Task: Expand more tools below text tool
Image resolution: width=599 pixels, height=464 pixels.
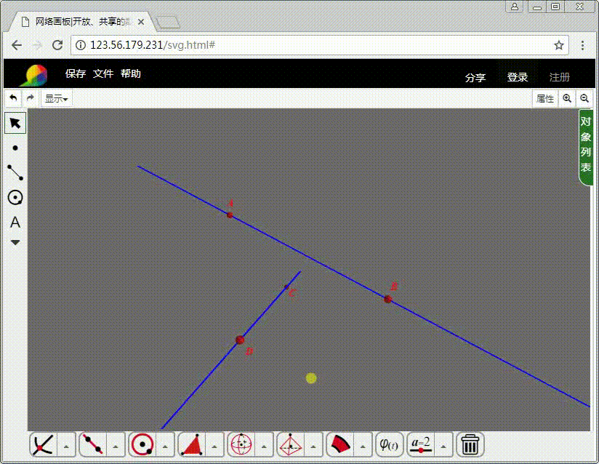Action: click(x=15, y=242)
